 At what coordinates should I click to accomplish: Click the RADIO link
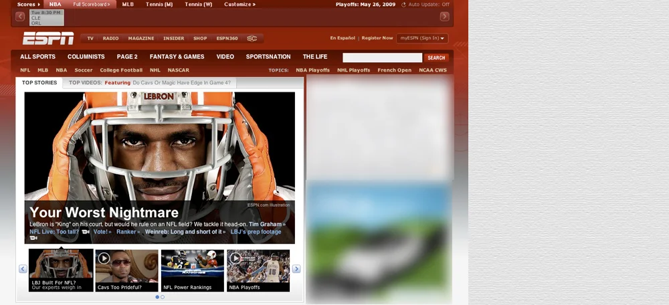(110, 38)
